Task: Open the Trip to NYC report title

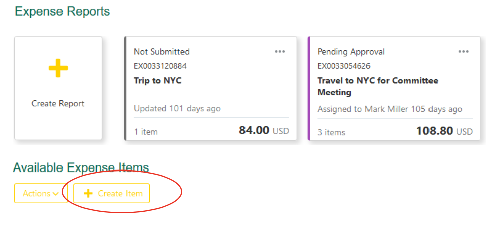Action: (157, 81)
